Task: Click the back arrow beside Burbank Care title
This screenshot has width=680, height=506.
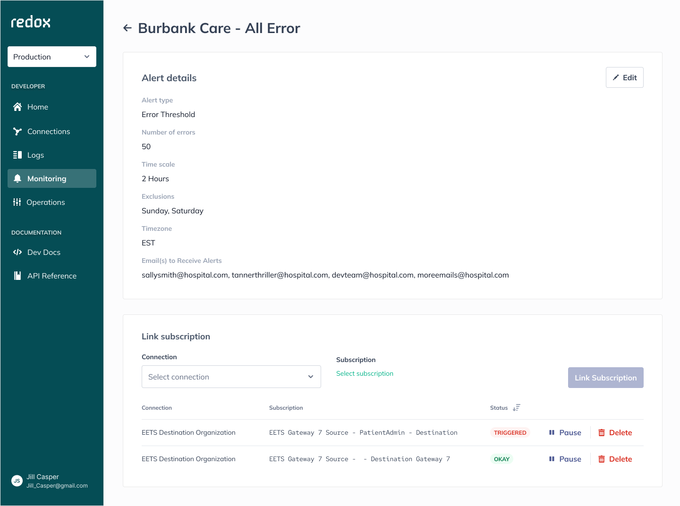Action: point(127,28)
